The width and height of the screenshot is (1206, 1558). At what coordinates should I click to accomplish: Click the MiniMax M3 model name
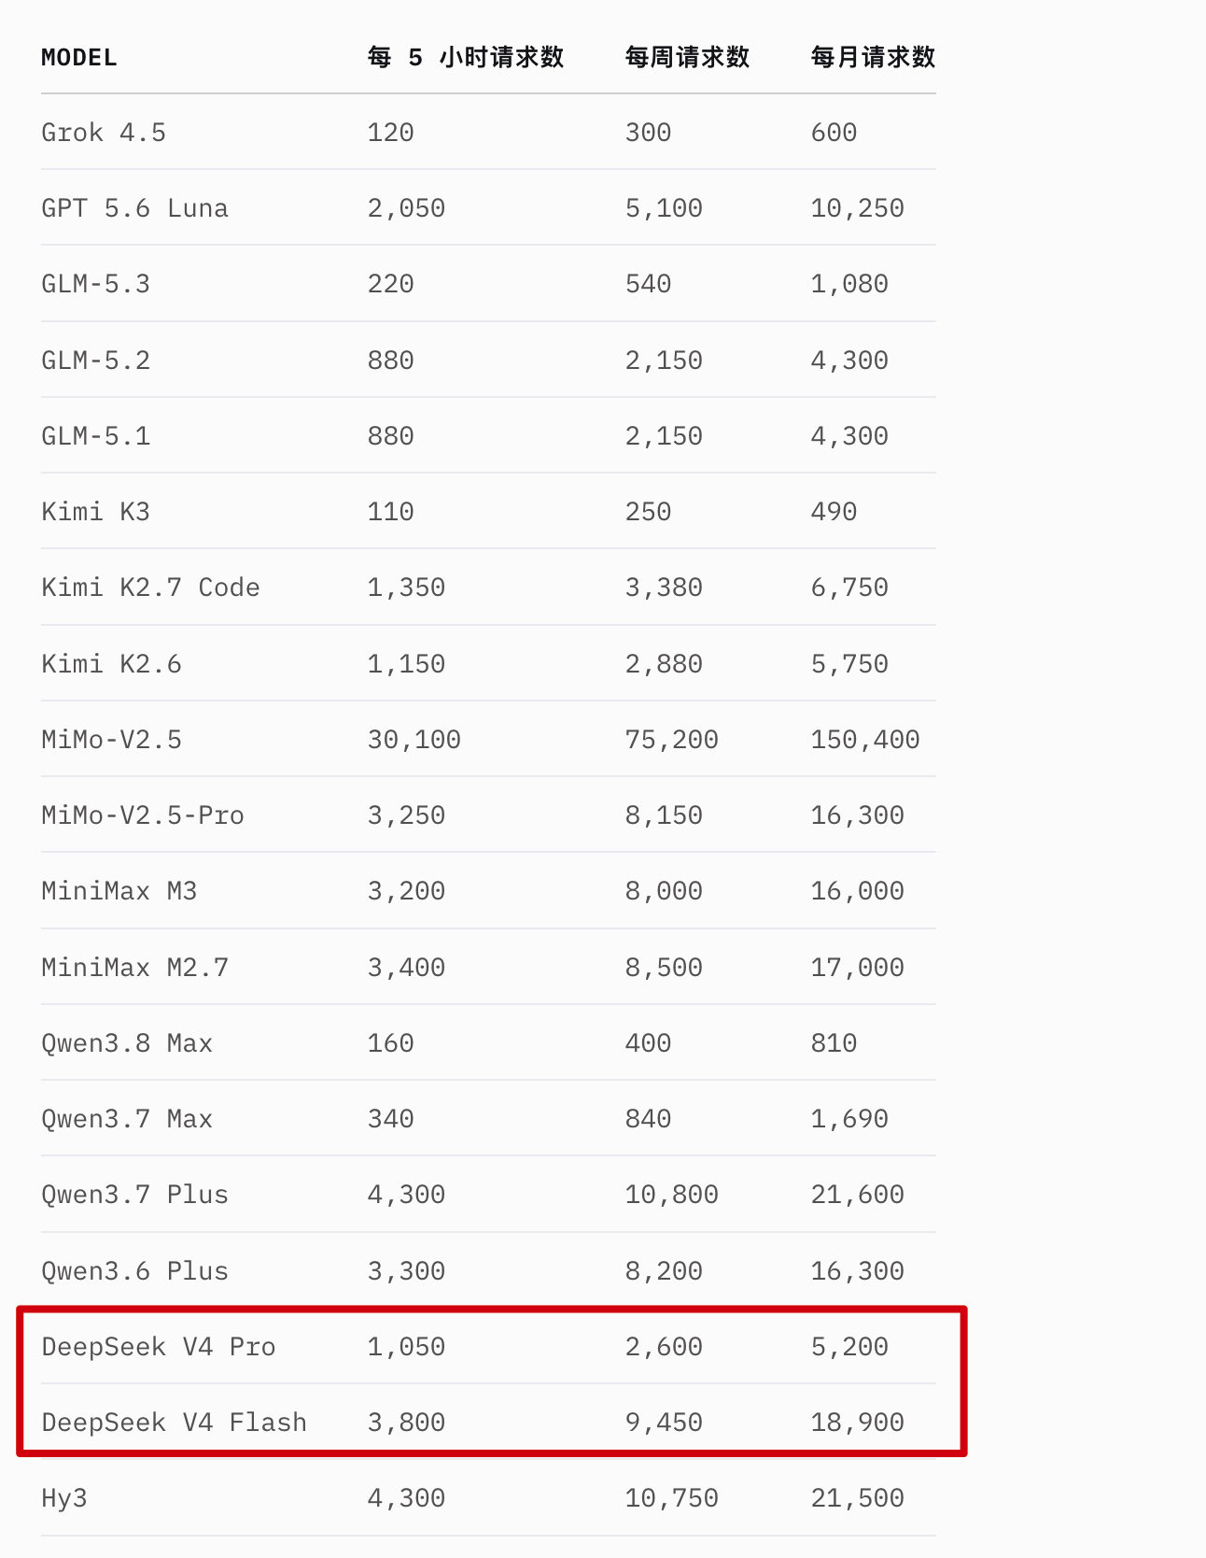point(119,891)
